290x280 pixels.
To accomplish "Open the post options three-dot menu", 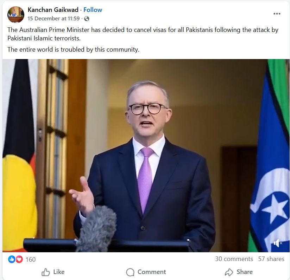I will click(277, 14).
